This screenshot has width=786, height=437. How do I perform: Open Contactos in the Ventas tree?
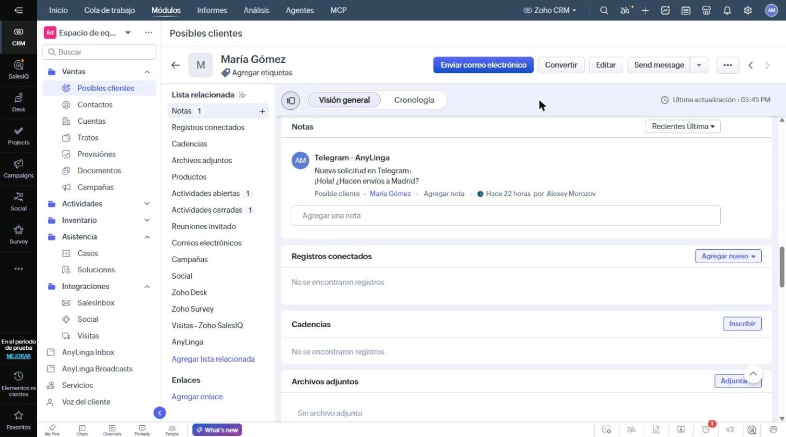coord(95,105)
